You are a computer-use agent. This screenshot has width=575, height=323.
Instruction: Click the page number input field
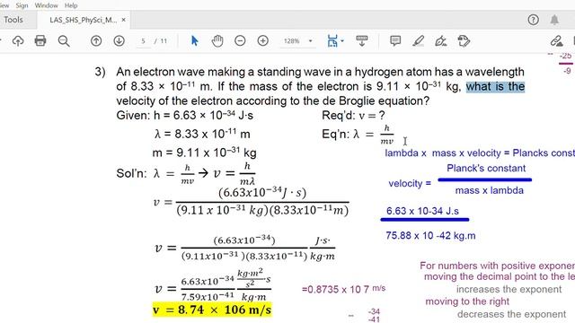pos(143,41)
